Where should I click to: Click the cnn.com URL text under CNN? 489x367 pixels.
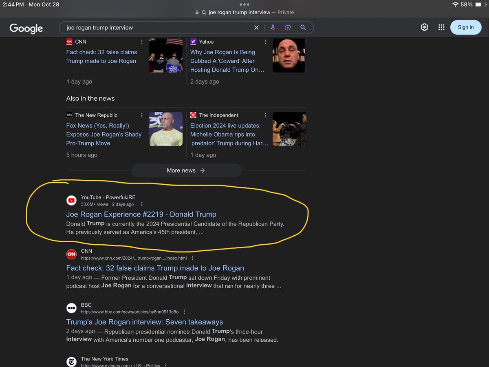point(134,258)
